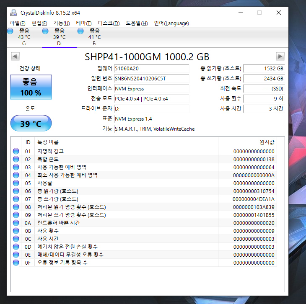Click the transfer mode field PCIe 4.0 x4

(x=151, y=99)
